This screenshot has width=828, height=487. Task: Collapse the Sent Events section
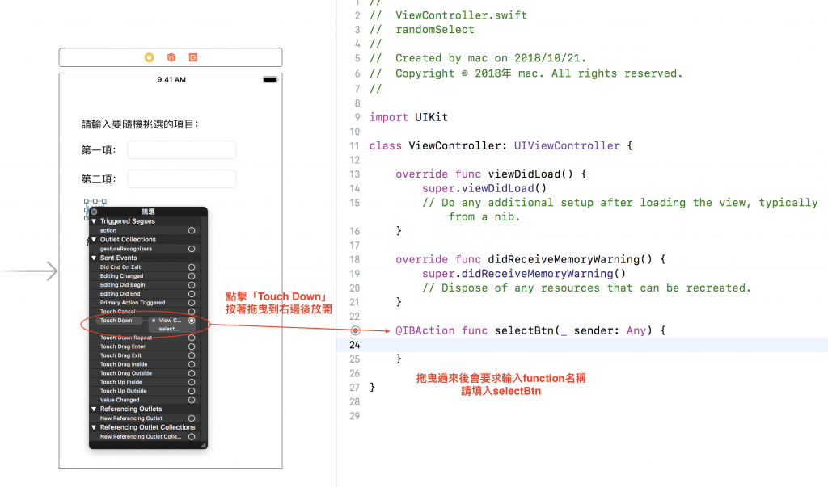(x=94, y=258)
